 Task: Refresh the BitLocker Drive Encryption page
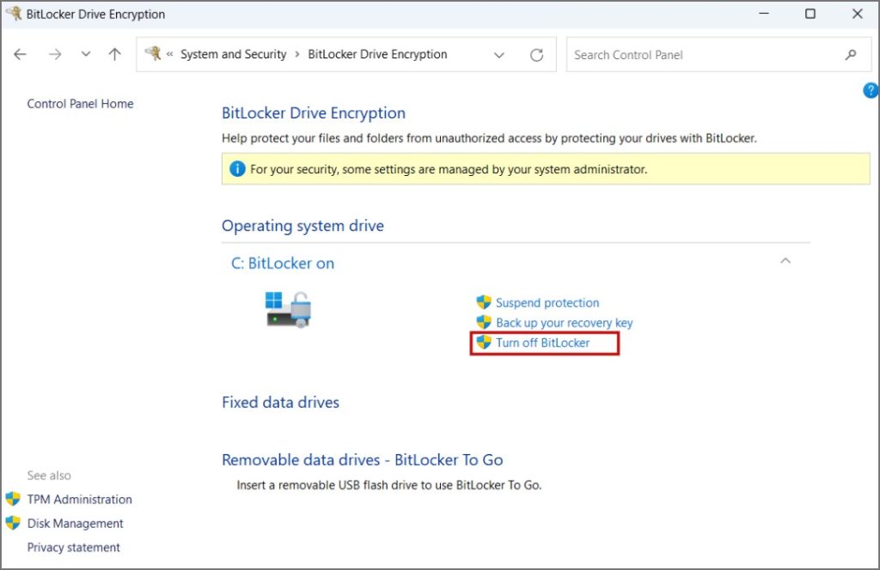pos(536,55)
